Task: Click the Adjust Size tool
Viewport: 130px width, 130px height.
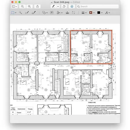Action: tap(73, 13)
